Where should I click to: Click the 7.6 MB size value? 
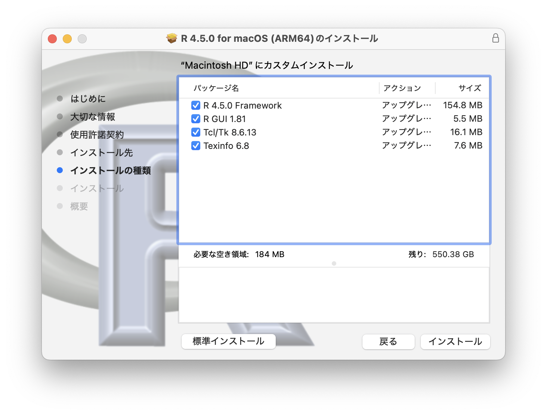pos(468,146)
